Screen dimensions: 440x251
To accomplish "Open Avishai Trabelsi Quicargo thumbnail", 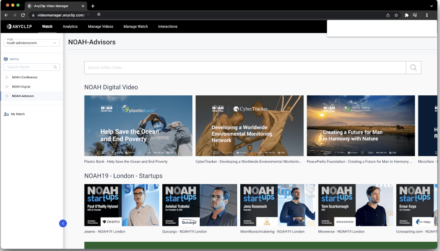I will point(199,205).
